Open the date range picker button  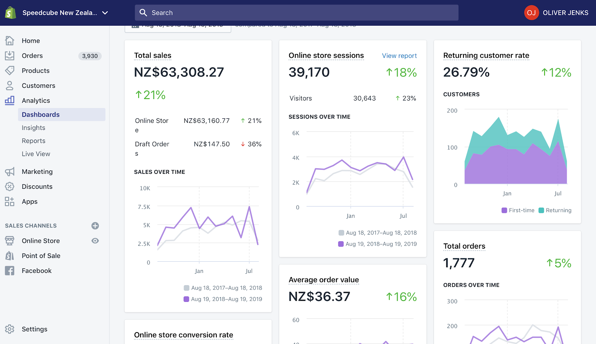(178, 27)
